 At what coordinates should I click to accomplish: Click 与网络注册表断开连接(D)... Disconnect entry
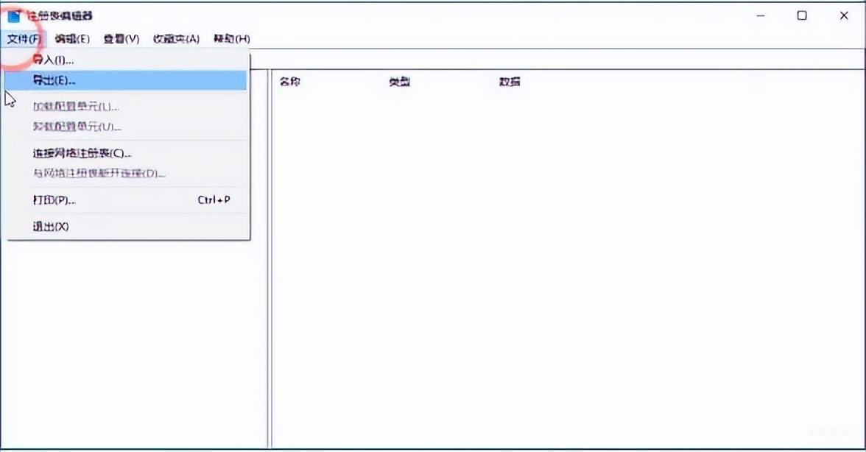(99, 174)
